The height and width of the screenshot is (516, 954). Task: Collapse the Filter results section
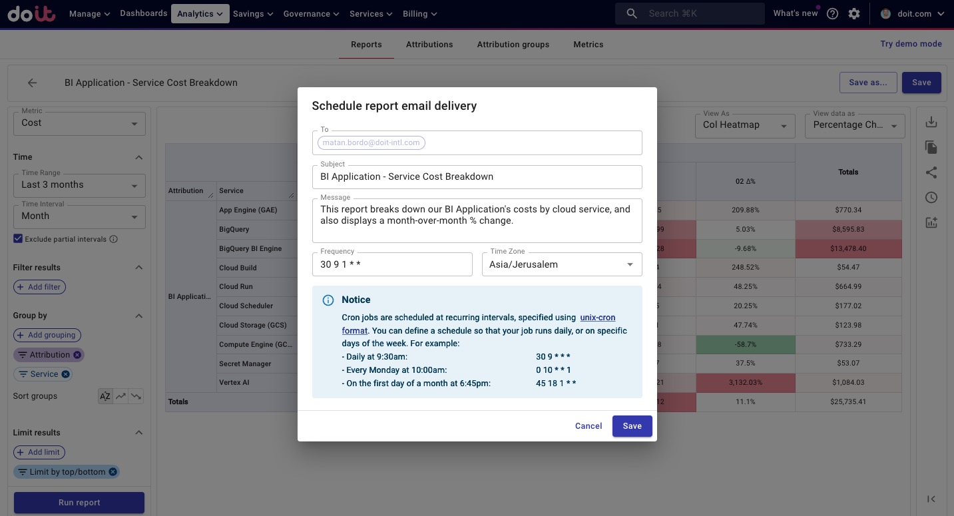pos(138,268)
